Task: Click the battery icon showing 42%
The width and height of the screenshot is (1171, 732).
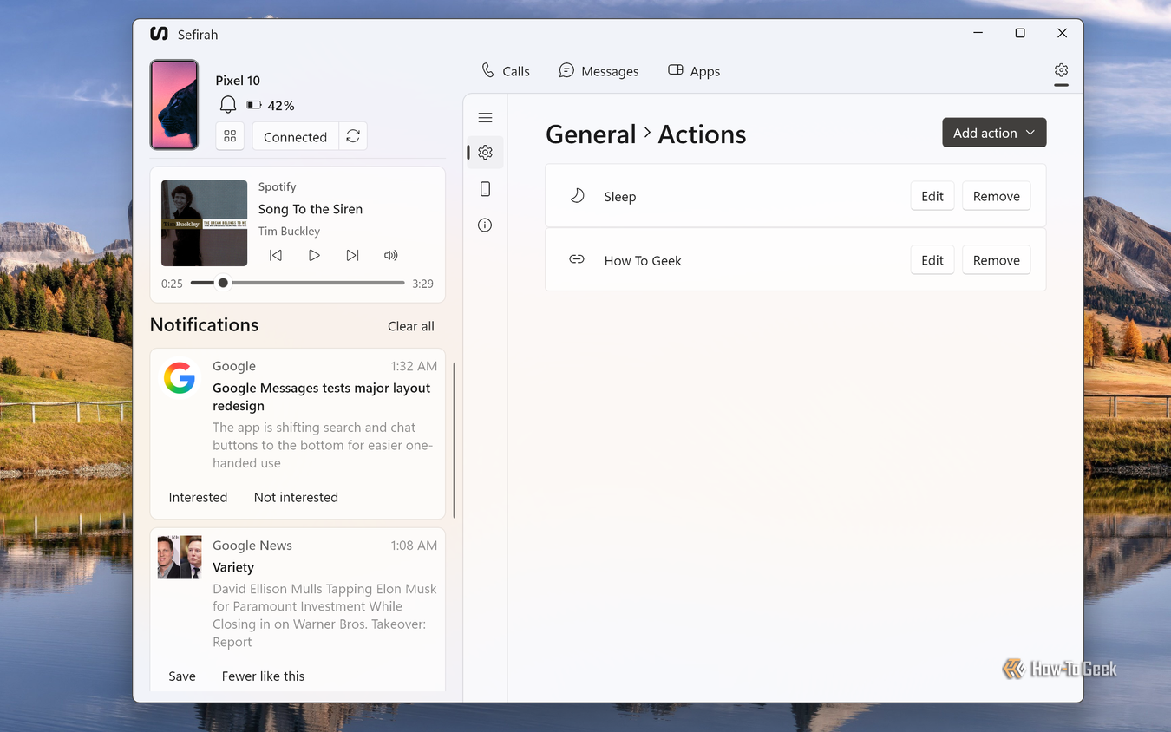Action: point(254,105)
